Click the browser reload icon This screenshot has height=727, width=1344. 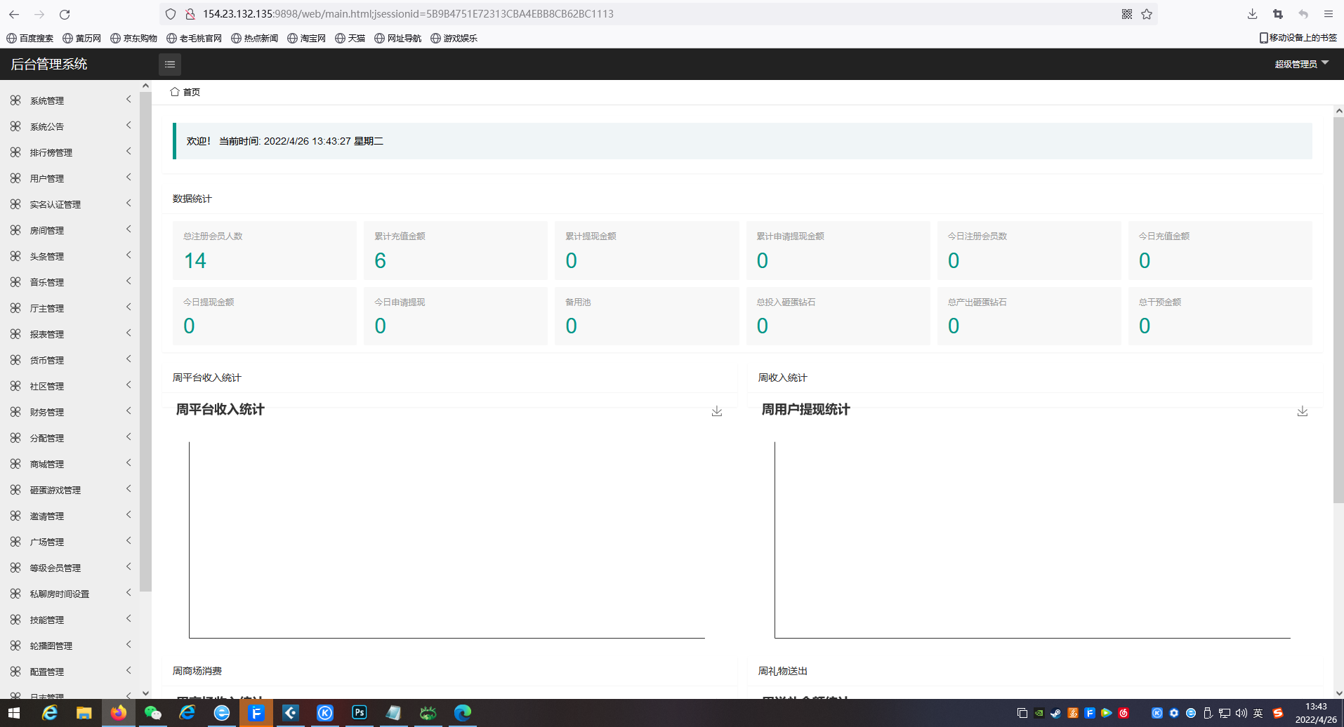tap(65, 14)
